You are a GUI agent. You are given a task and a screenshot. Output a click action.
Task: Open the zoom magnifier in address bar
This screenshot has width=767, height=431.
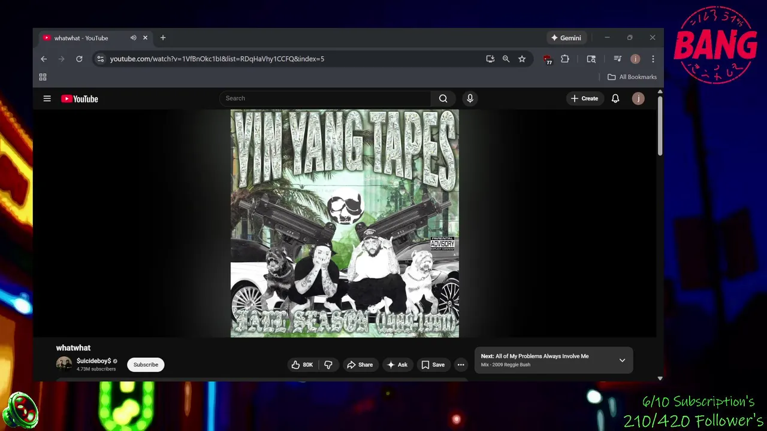pos(506,59)
